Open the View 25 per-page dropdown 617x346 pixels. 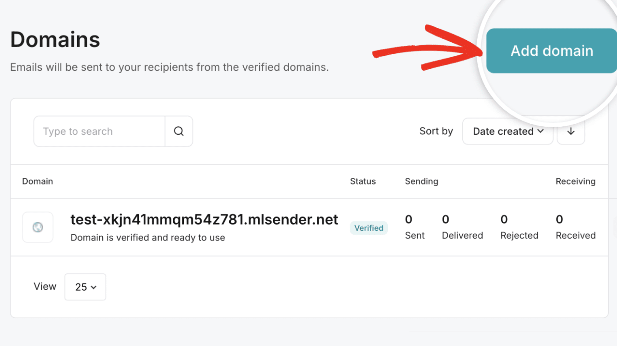[85, 287]
